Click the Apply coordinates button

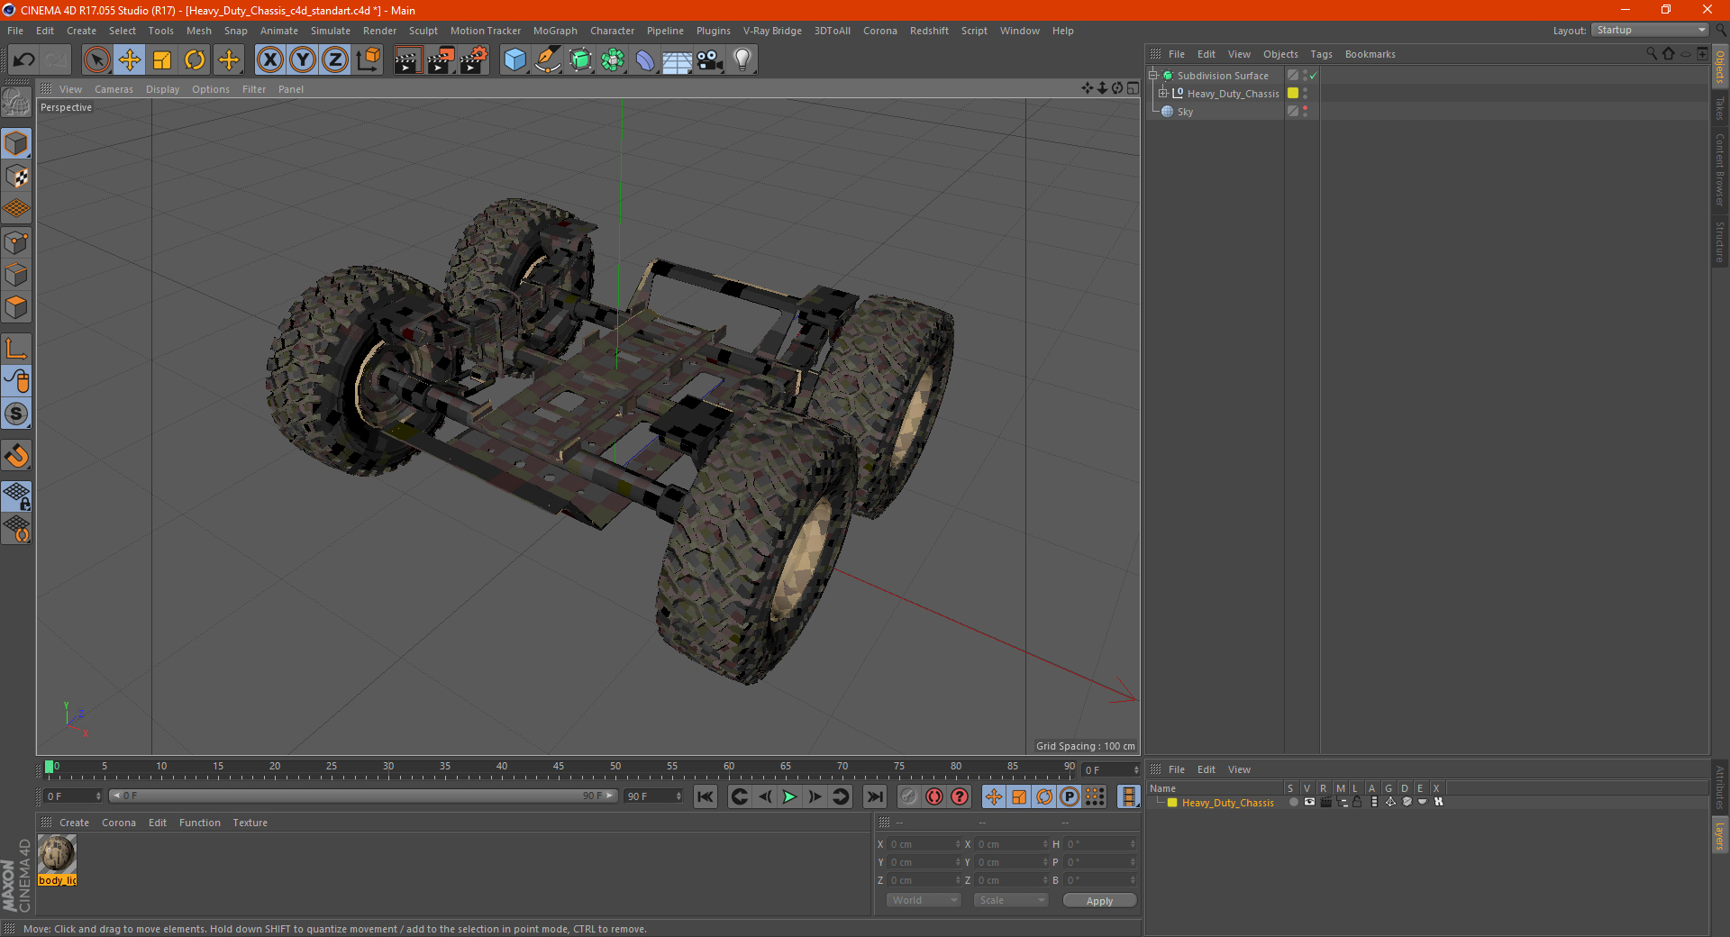1099,901
